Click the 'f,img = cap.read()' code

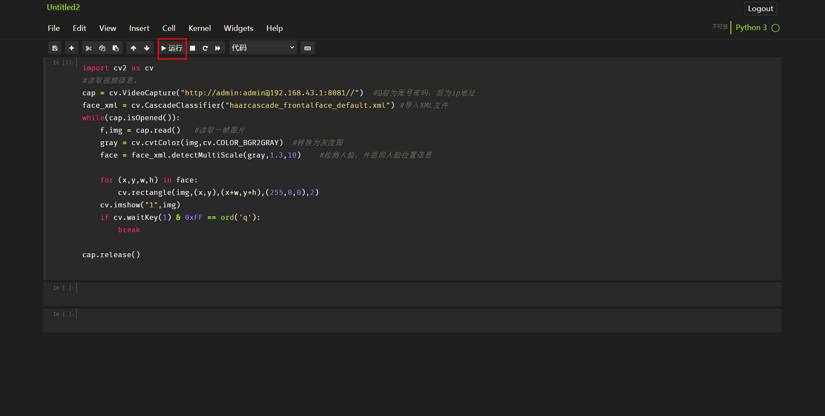140,131
